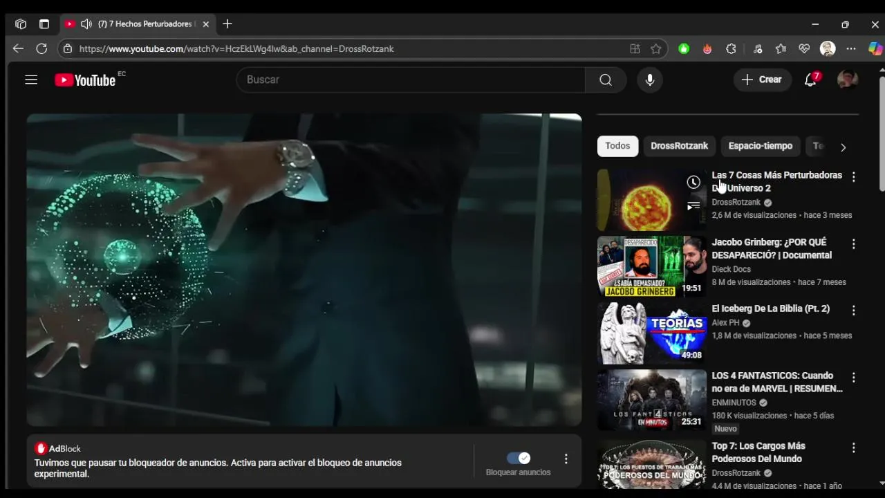Viewport: 885px width, 498px height.
Task: Click the Crear button
Action: [x=762, y=80]
